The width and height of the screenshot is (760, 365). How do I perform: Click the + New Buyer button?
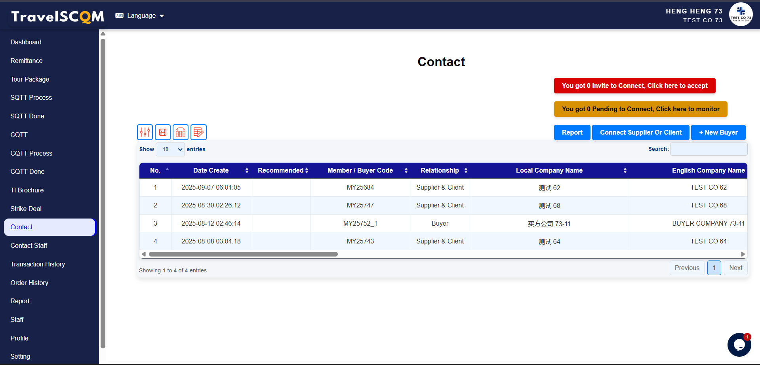[x=718, y=133]
